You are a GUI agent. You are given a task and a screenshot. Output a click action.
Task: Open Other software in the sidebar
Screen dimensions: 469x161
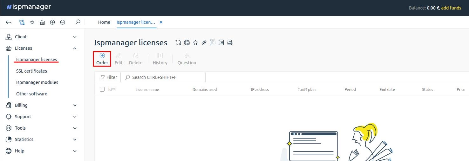32,94
